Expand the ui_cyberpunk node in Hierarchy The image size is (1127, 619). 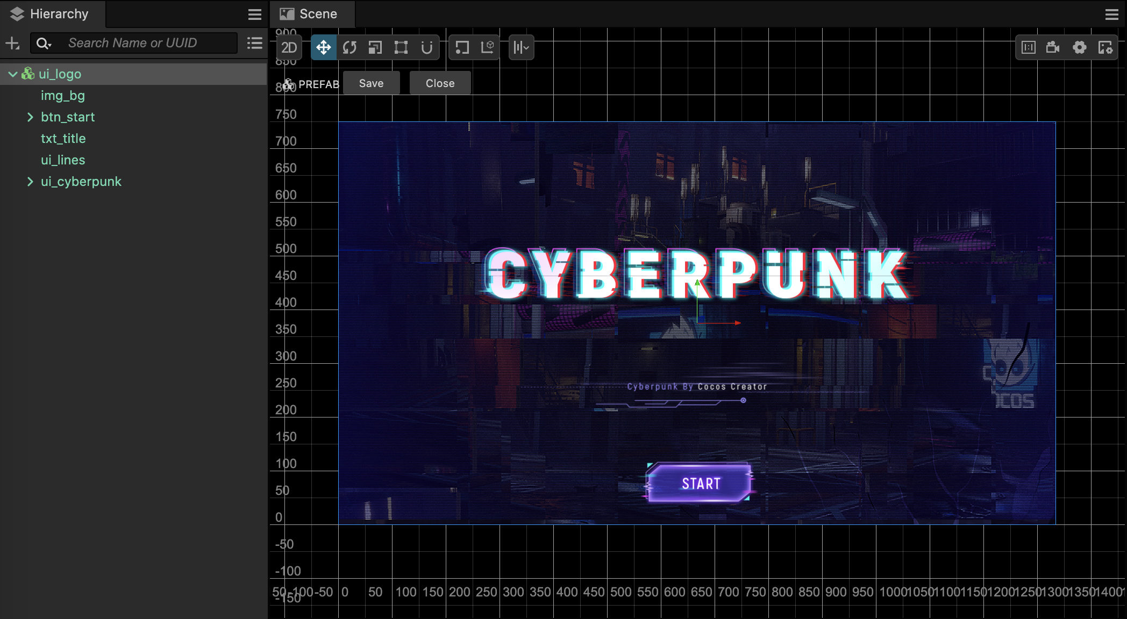[x=30, y=182]
